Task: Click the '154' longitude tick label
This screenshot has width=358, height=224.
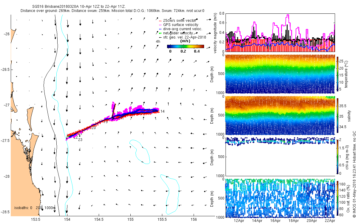Action: pyautogui.click(x=67, y=220)
